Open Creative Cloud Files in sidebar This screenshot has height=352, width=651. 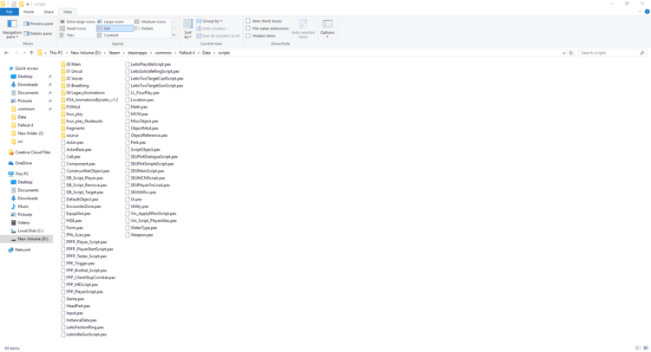click(x=29, y=153)
